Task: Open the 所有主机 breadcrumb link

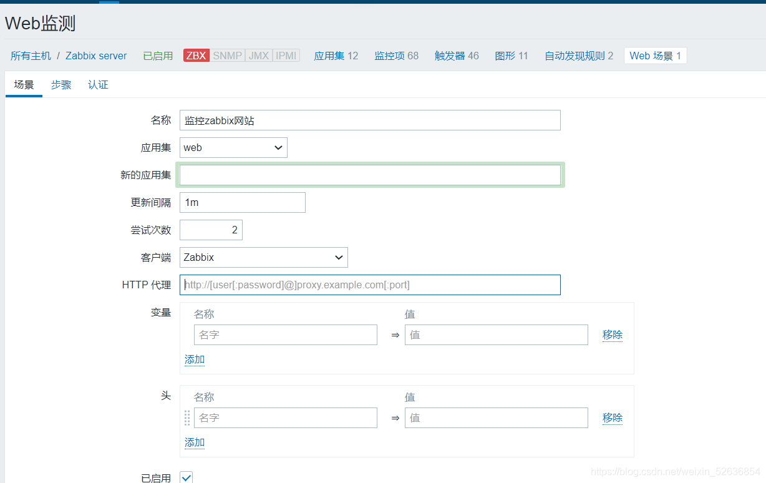Action: 31,56
